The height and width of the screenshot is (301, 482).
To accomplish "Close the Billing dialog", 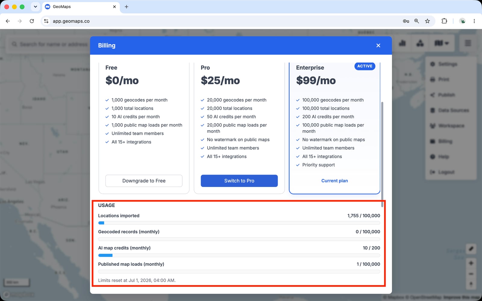I will 378,45.
